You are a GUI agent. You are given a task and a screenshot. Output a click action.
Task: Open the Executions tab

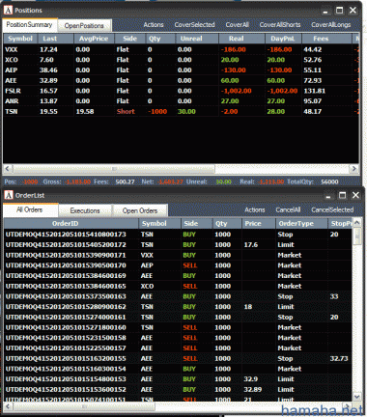(x=85, y=210)
